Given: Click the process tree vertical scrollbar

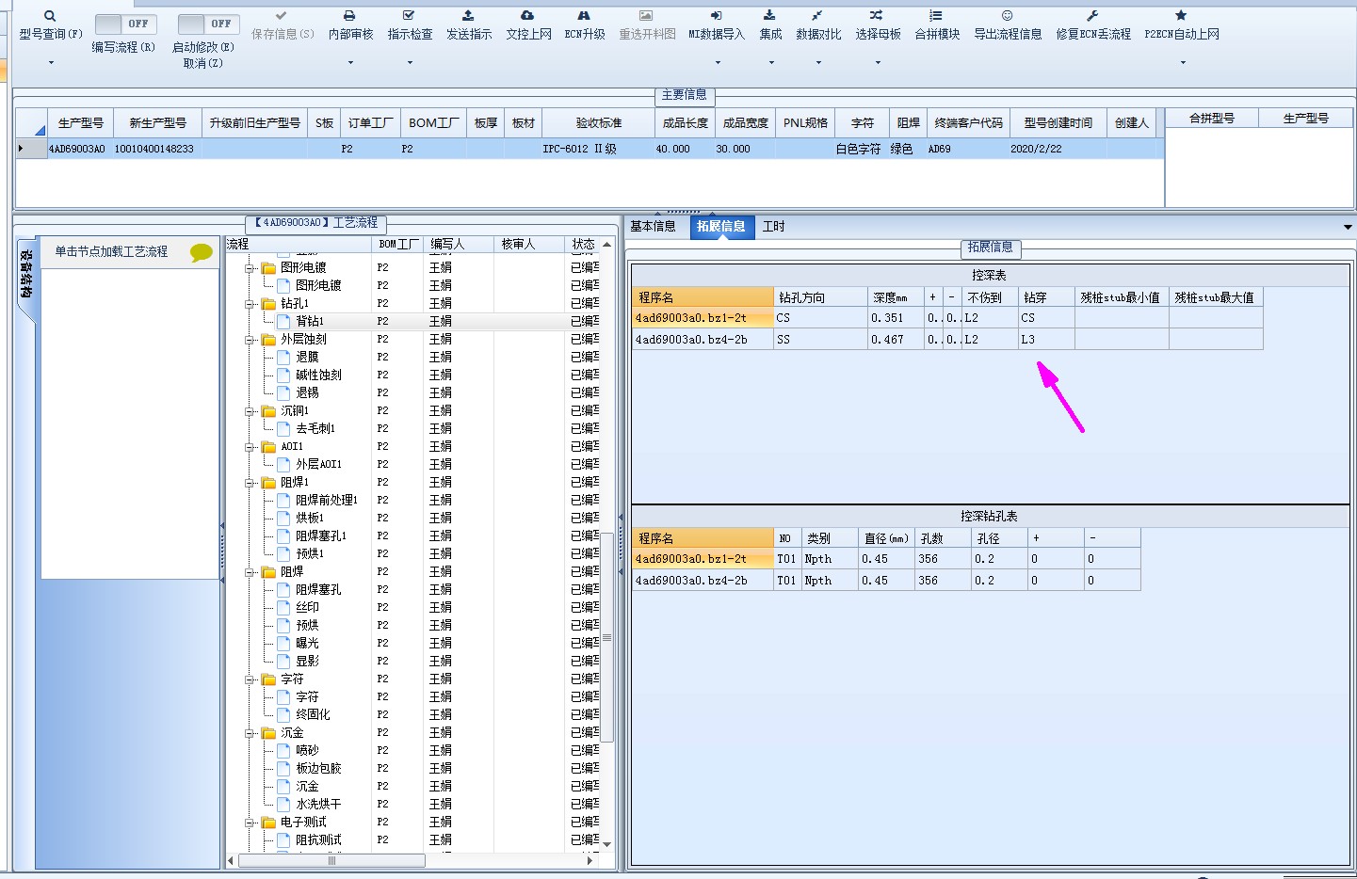Looking at the screenshot, I should tap(607, 637).
